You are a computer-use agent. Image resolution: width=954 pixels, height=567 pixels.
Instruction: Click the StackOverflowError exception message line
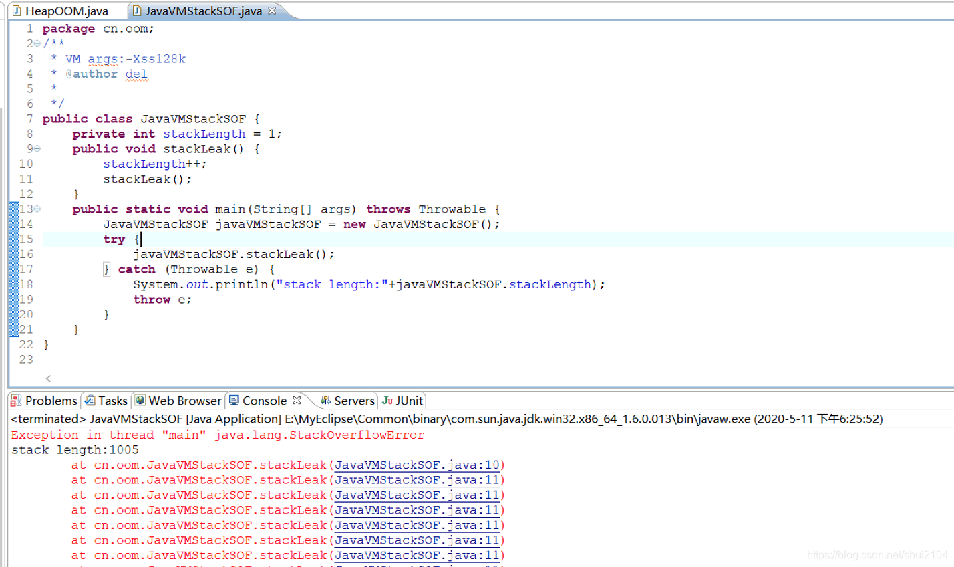click(218, 435)
